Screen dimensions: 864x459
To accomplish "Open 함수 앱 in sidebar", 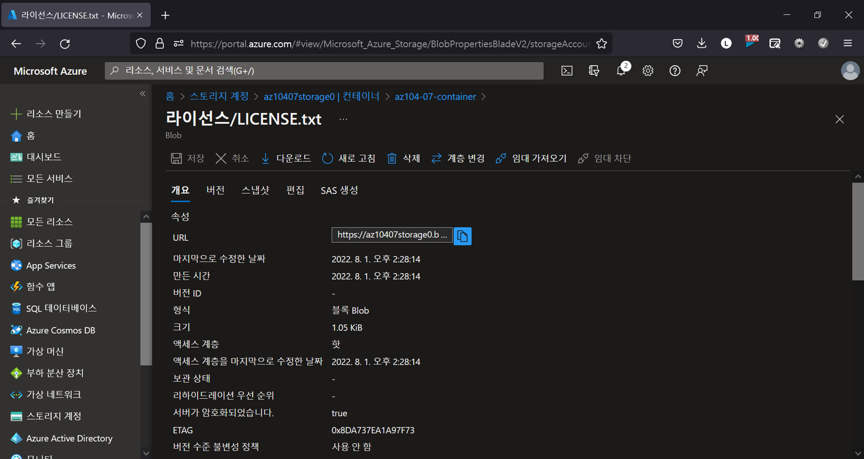I will coord(33,287).
